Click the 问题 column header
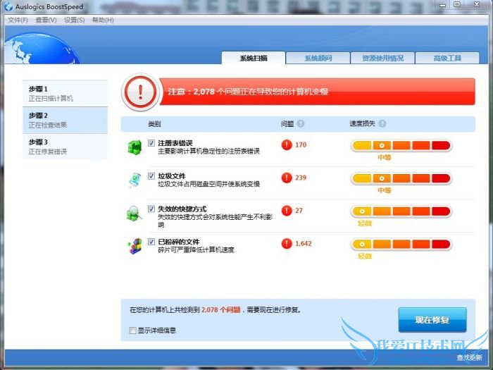 click(x=287, y=123)
